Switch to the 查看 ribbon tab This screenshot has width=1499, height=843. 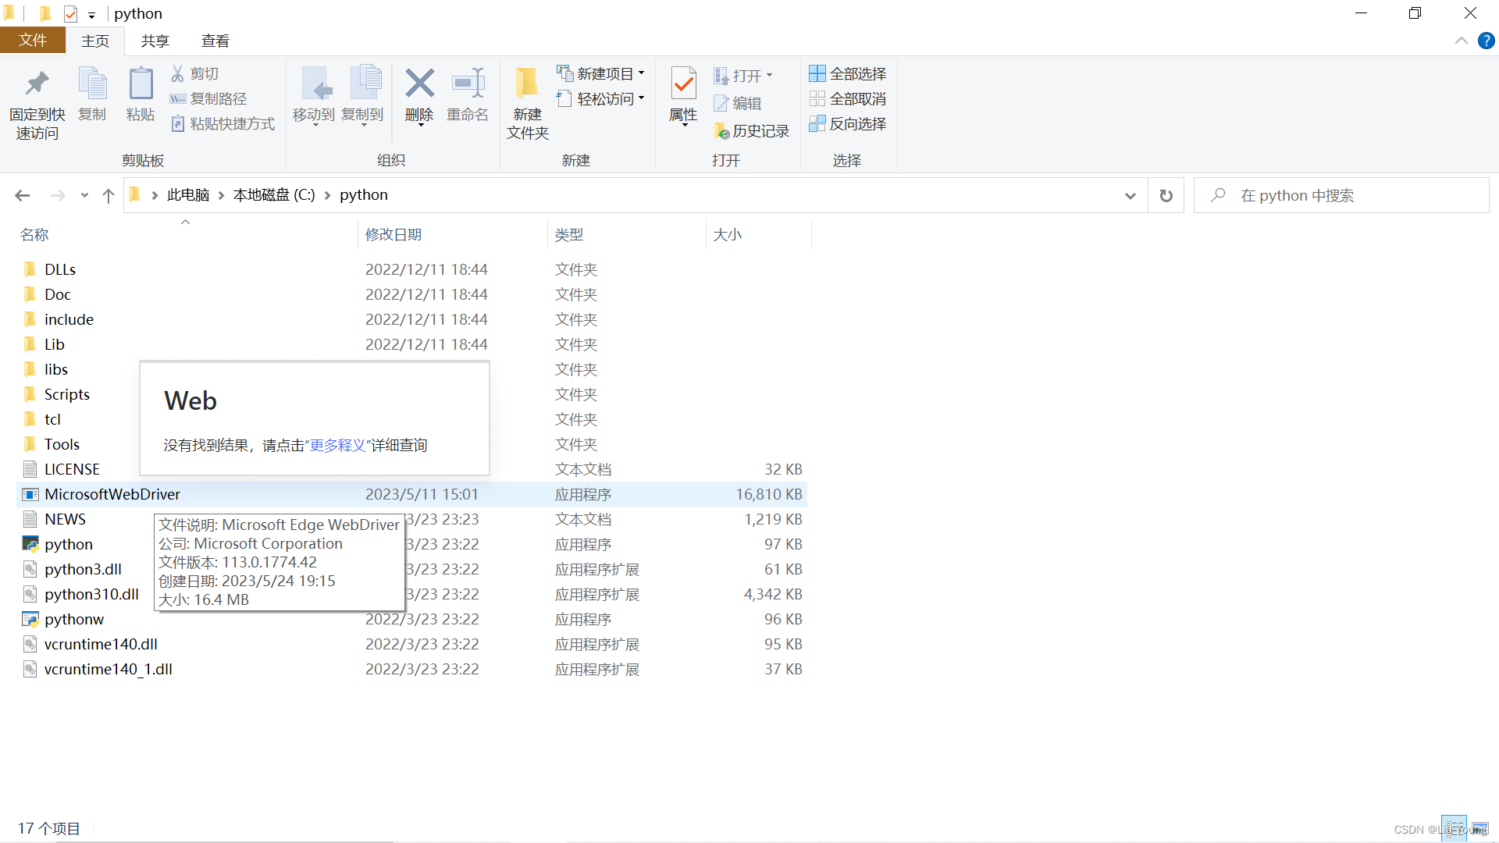coord(215,41)
